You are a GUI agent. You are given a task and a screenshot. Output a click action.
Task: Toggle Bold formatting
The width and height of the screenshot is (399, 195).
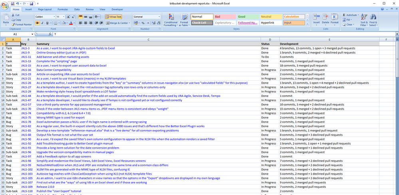coord(38,23)
